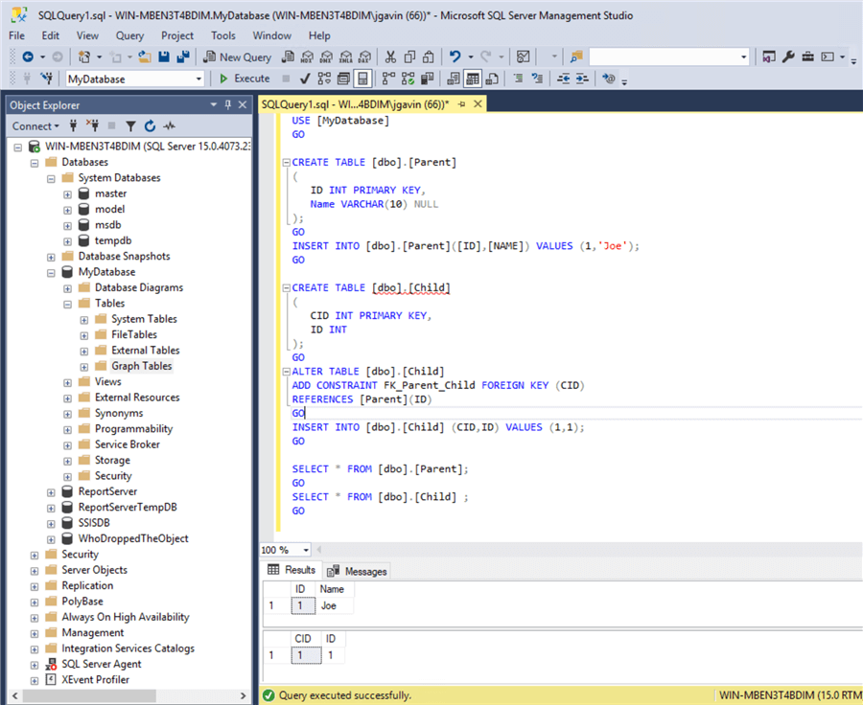Image resolution: width=863 pixels, height=705 pixels.
Task: Click Specify Values for Template Parameters icon
Action: (x=609, y=79)
